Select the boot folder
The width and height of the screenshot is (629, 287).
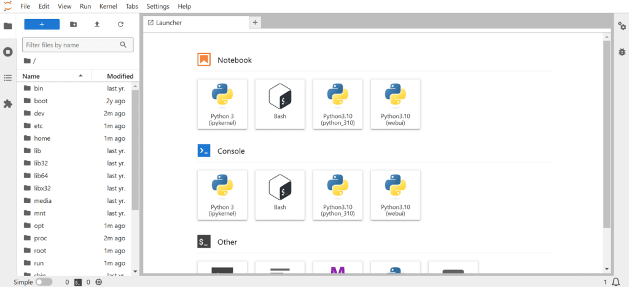click(74, 101)
